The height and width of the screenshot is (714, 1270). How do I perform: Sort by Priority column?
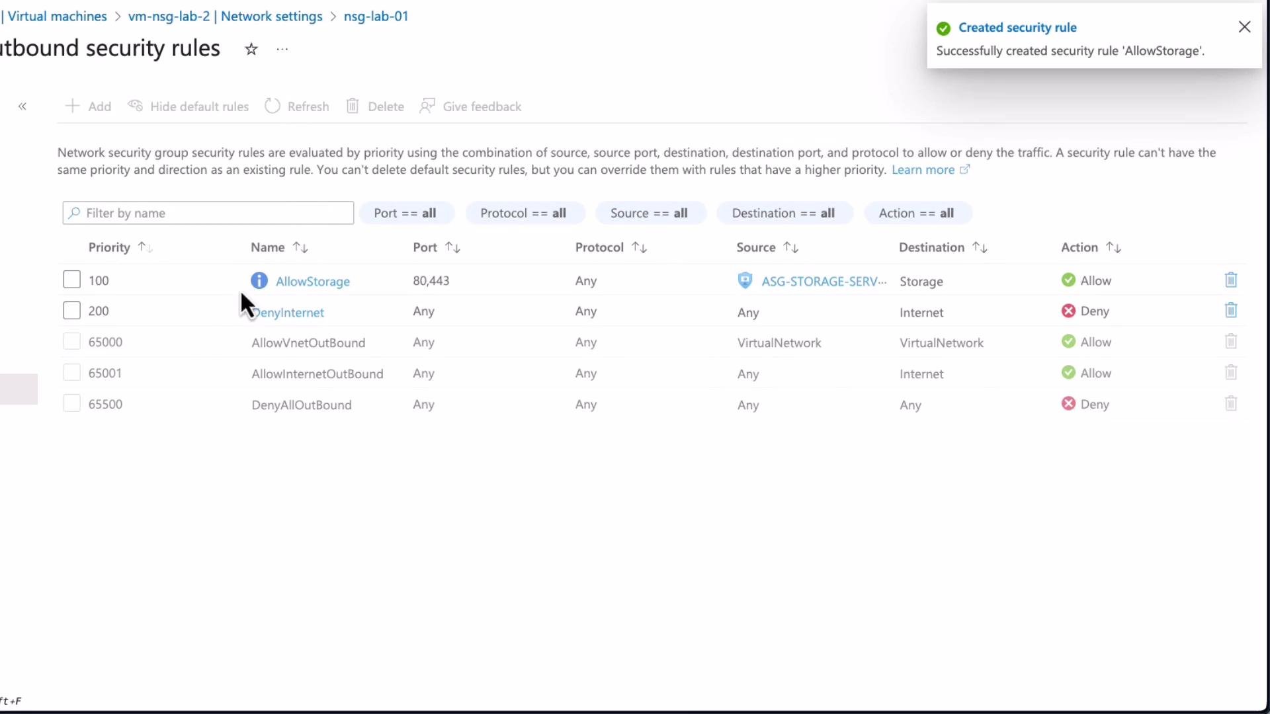(120, 247)
